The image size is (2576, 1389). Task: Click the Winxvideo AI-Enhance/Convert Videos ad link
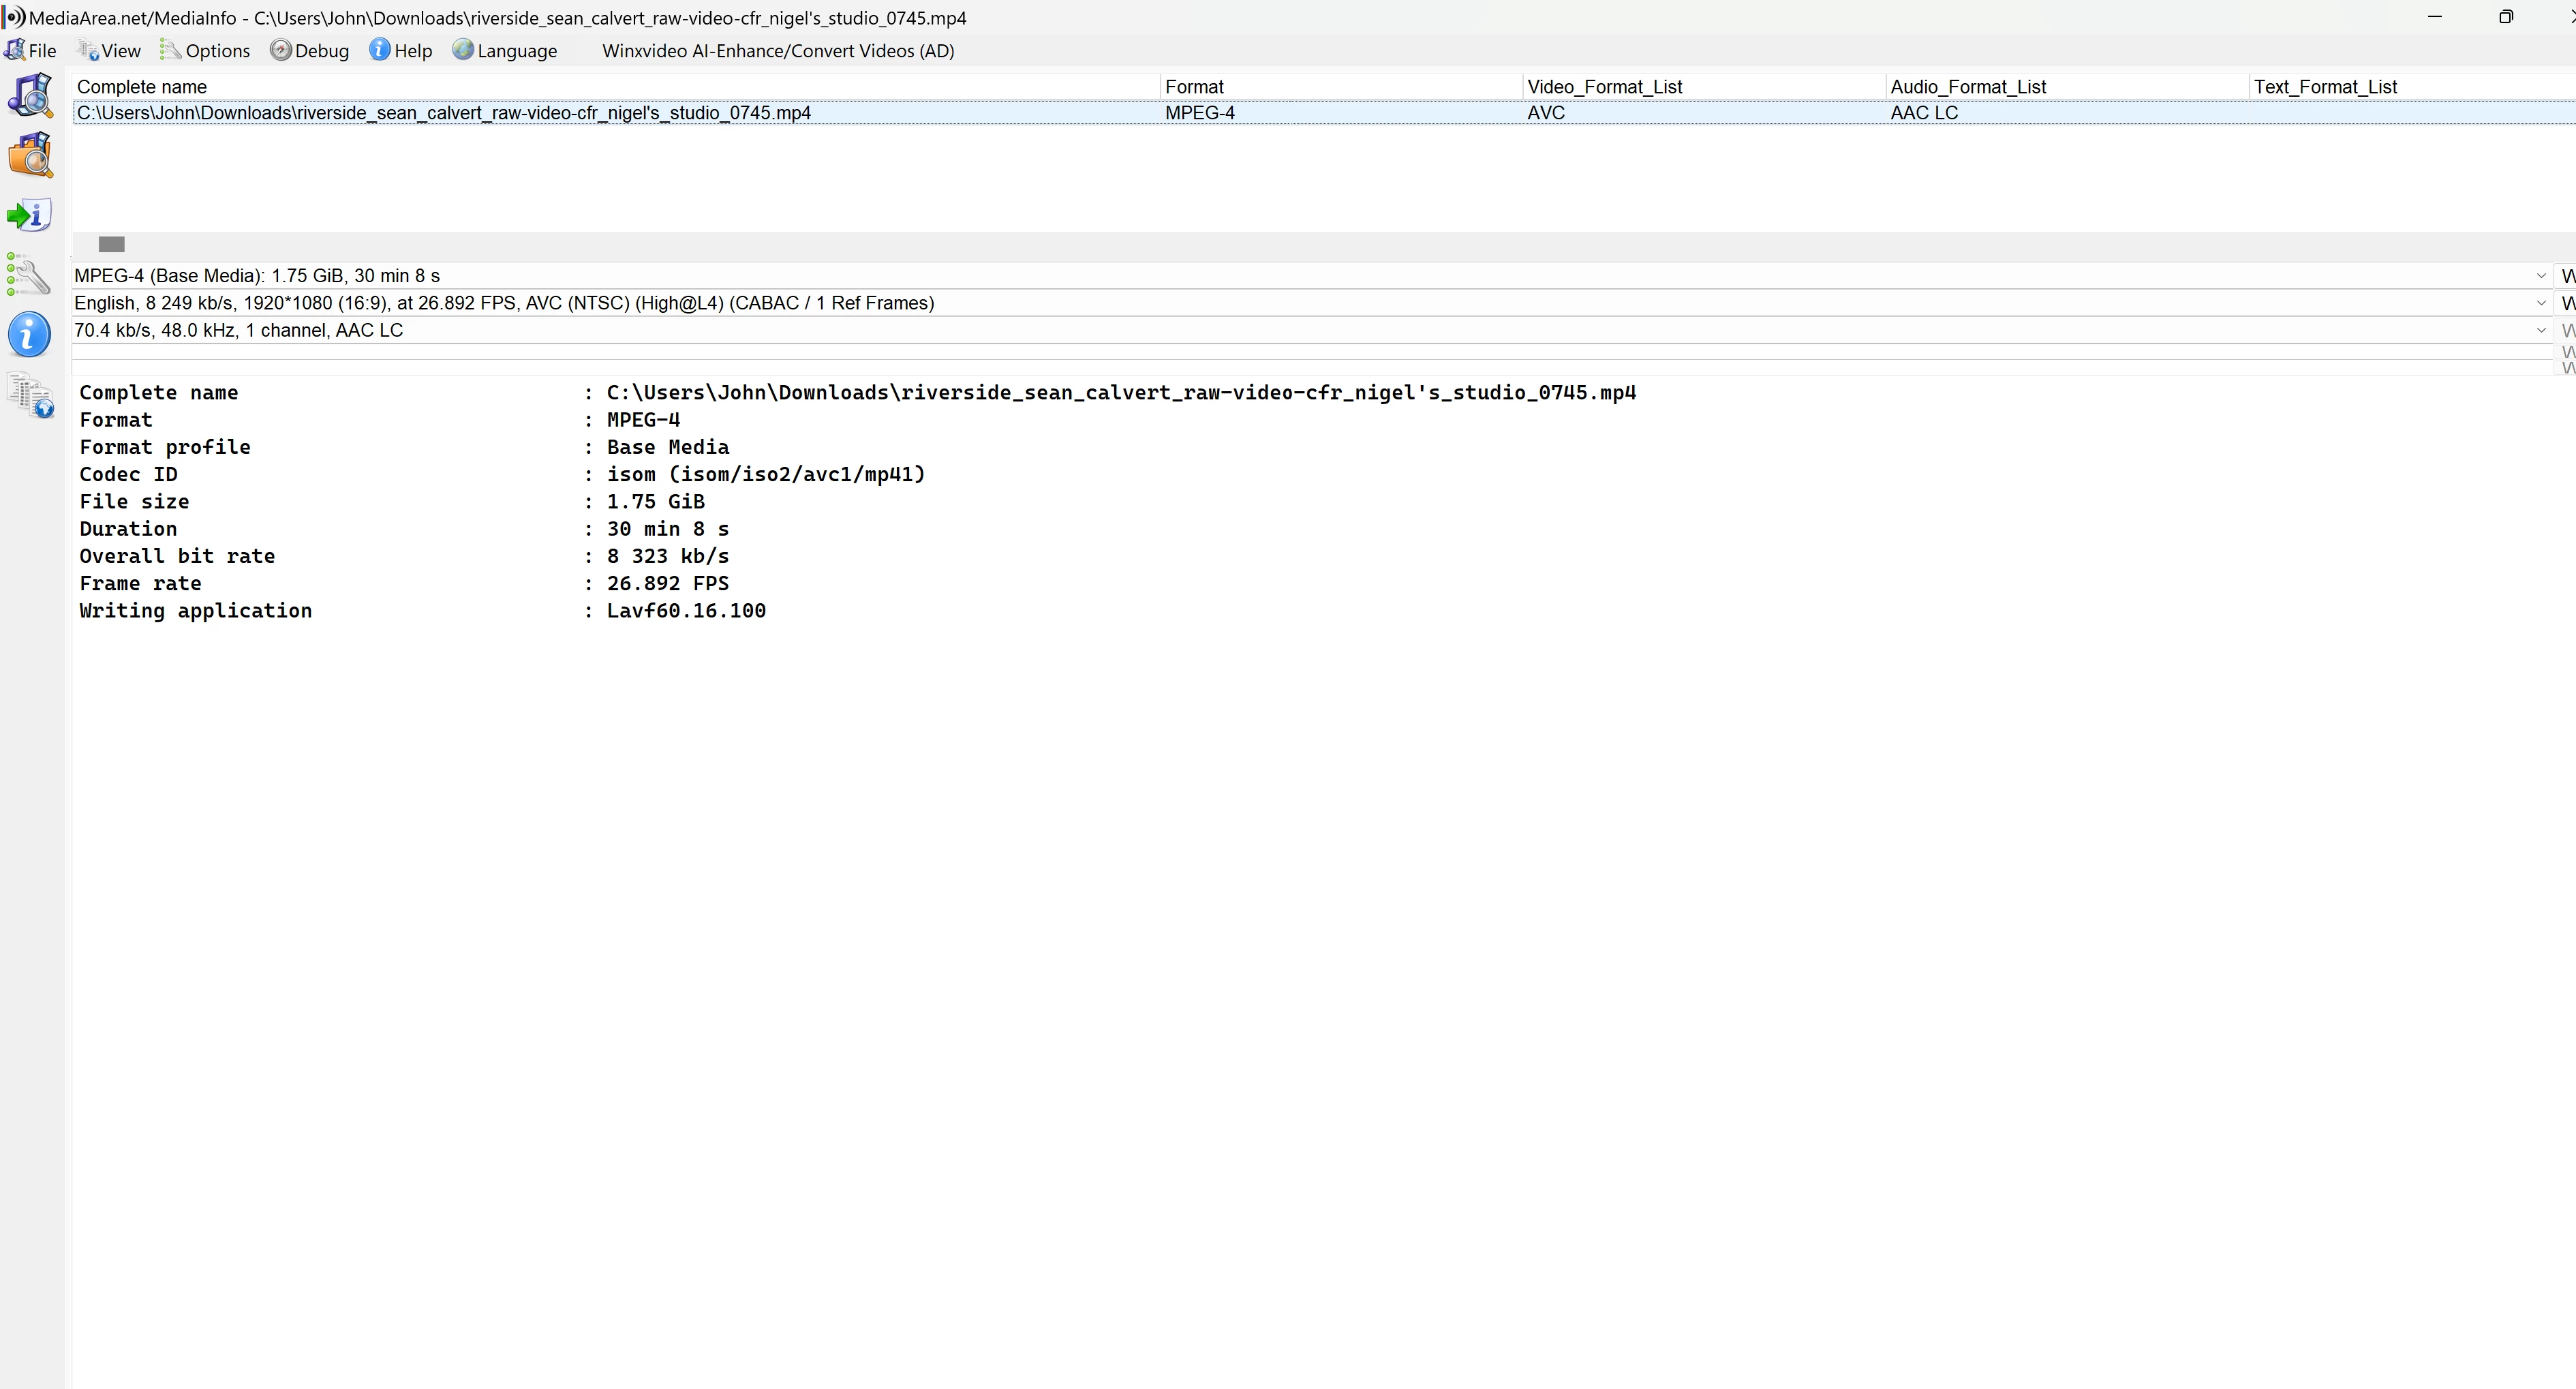[777, 51]
